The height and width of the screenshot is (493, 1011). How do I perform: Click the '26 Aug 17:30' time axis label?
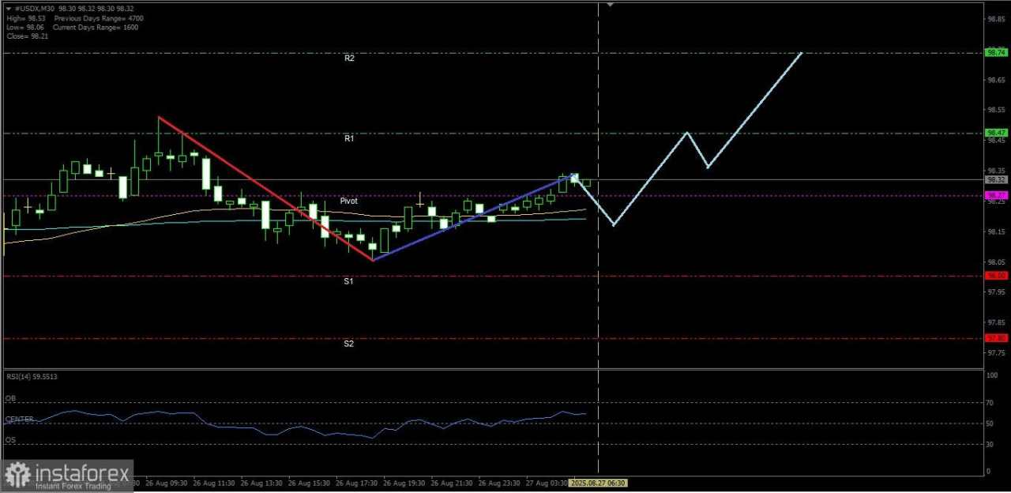click(x=358, y=482)
